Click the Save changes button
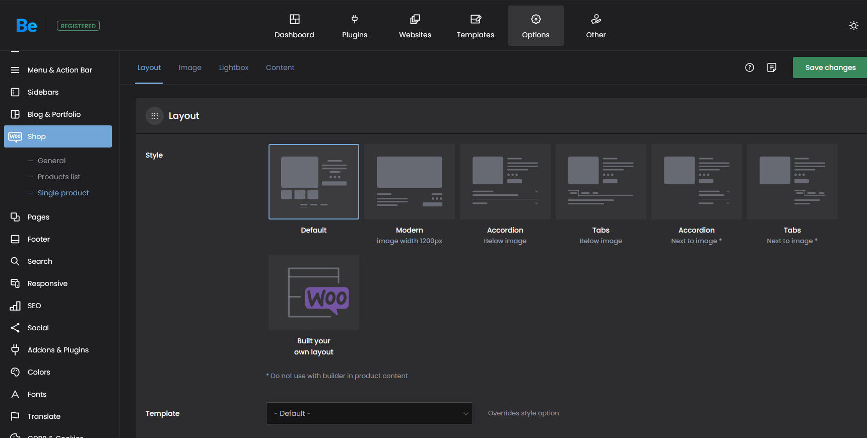867x438 pixels. [x=830, y=67]
